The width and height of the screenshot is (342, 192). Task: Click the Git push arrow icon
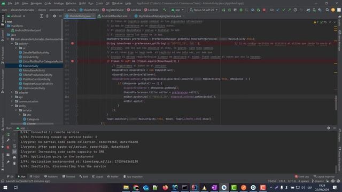click(290, 10)
